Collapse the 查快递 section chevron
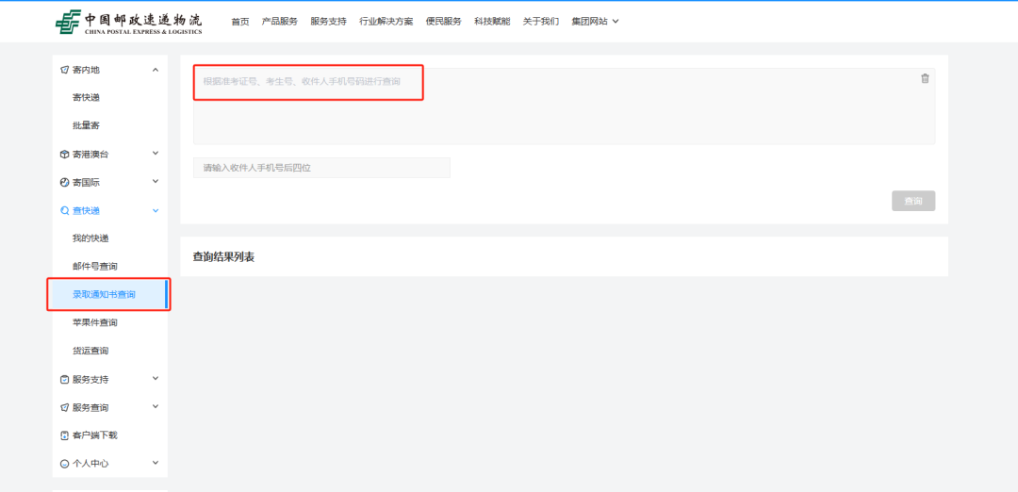 [x=156, y=210]
